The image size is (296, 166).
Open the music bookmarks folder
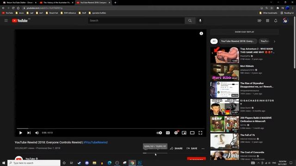point(19,13)
